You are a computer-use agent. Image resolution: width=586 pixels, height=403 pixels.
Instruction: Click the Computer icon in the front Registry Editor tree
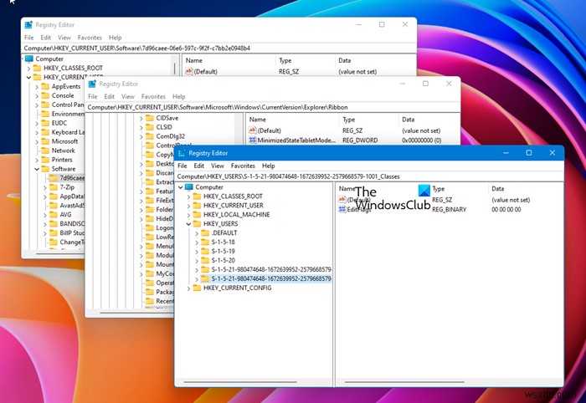pyautogui.click(x=189, y=187)
